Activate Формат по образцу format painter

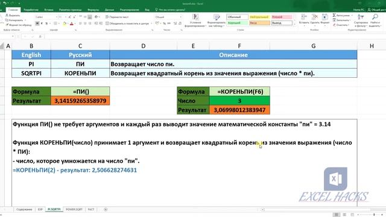click(19, 25)
